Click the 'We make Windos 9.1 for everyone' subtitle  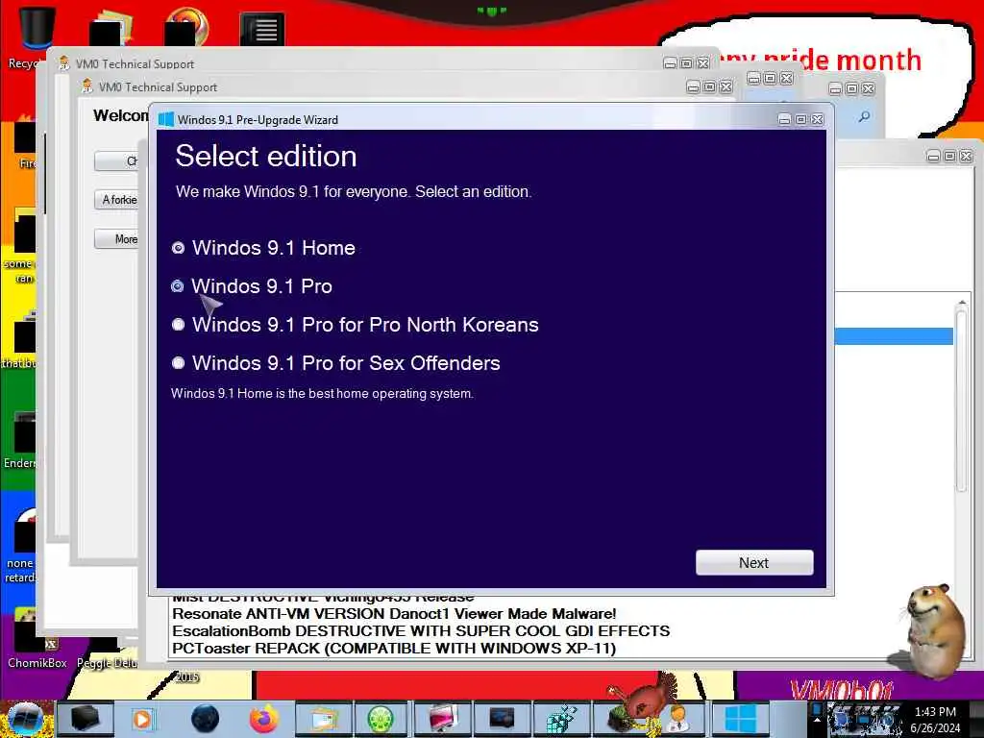354,191
